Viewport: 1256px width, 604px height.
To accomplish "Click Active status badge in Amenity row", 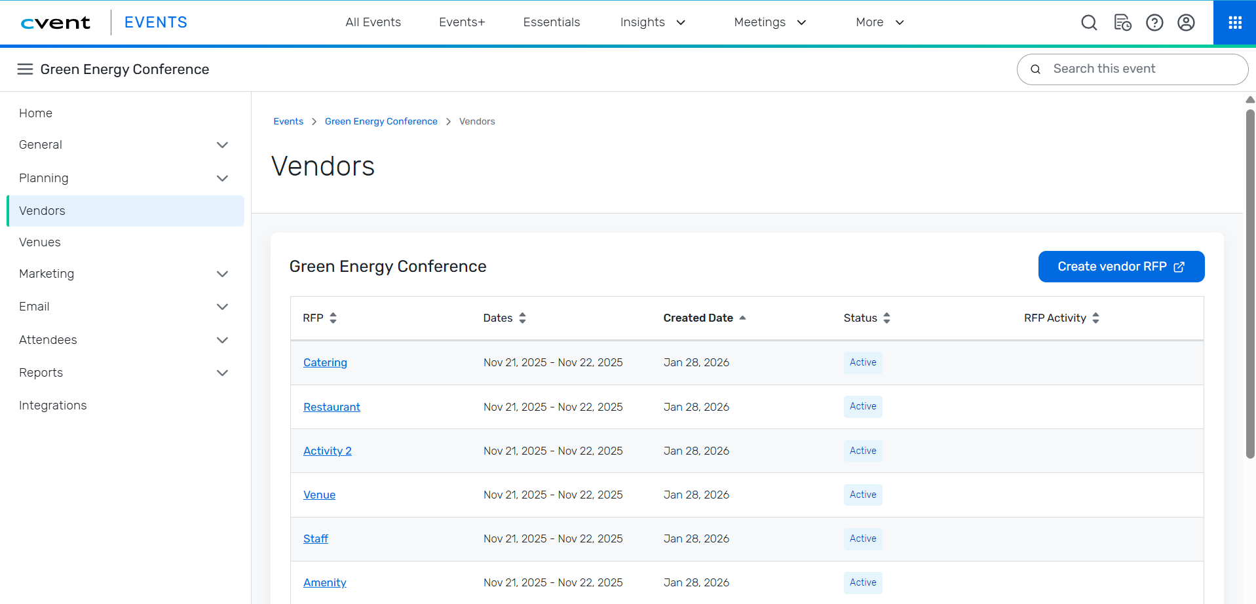I will [x=863, y=582].
